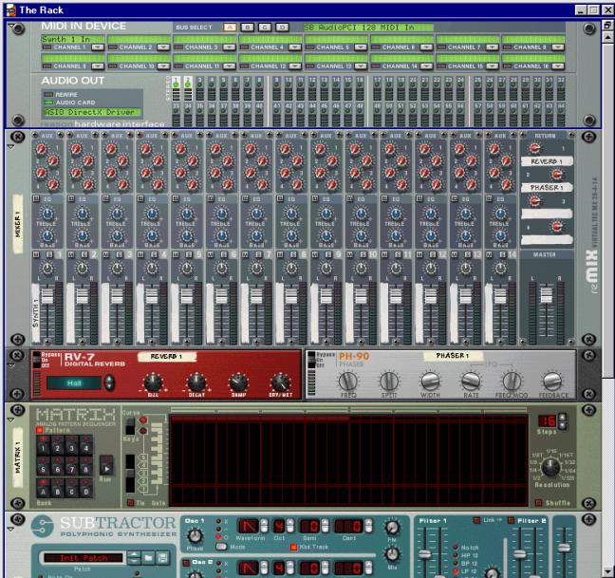Toggle the Matrix Pattern enable button
This screenshot has width=615, height=578.
[40, 430]
